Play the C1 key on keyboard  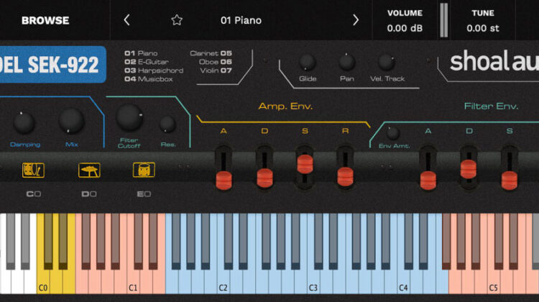tap(133, 280)
